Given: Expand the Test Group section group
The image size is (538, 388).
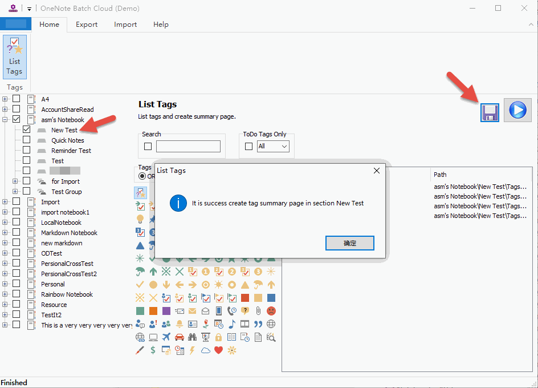Looking at the screenshot, I should (15, 191).
